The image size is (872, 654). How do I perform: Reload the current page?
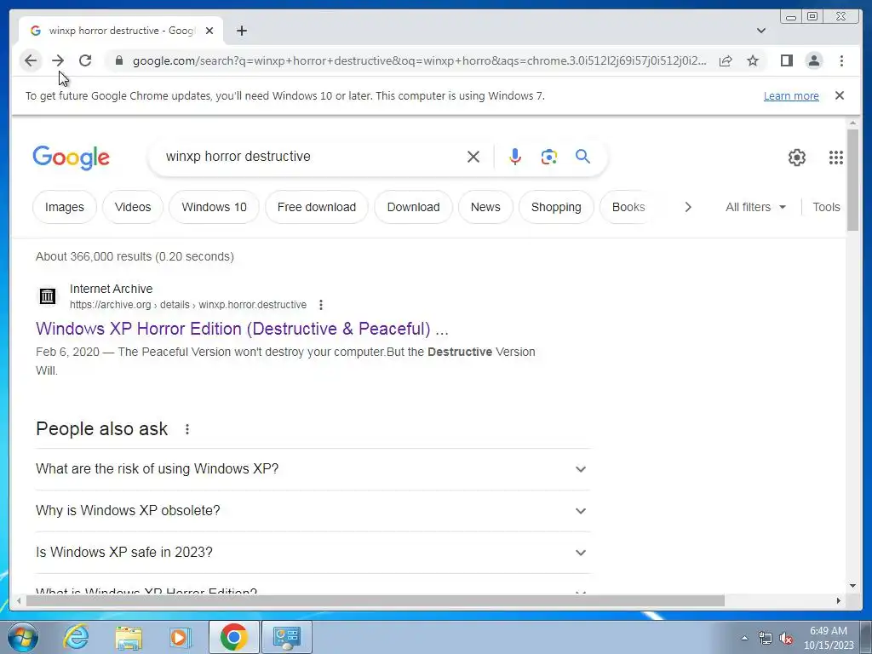tap(85, 60)
